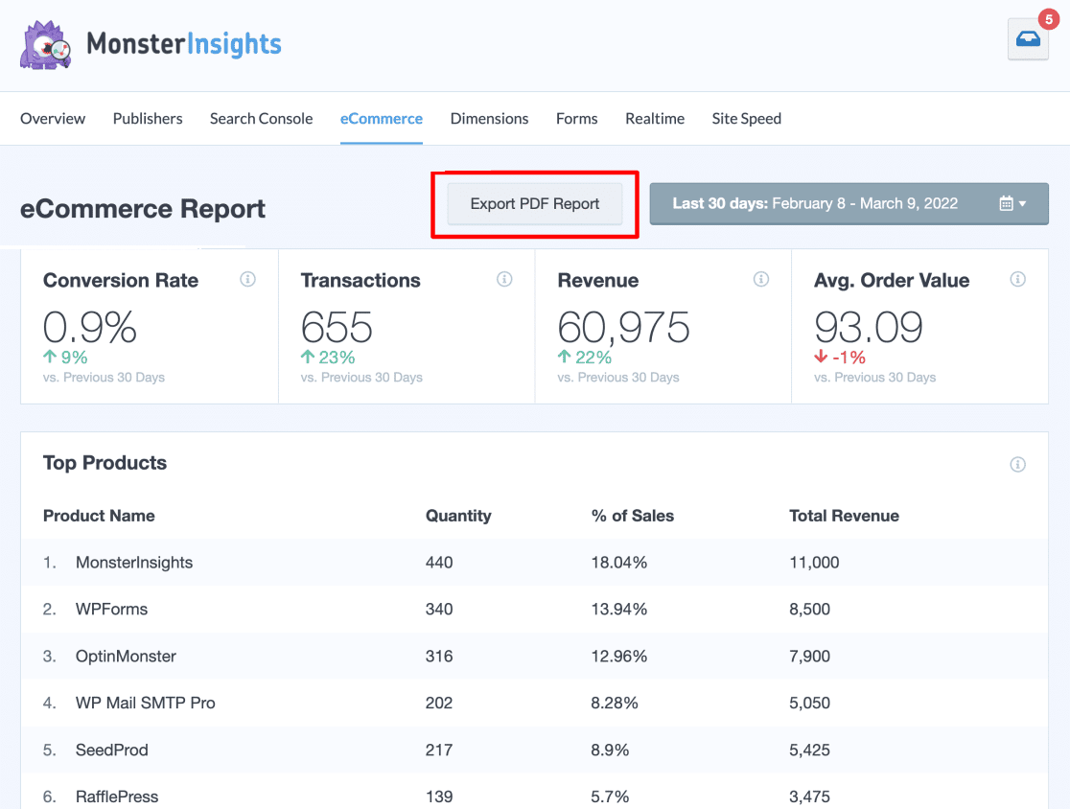Click the -1% order value decrease indicator
Screen dimensions: 1070x809
[840, 358]
